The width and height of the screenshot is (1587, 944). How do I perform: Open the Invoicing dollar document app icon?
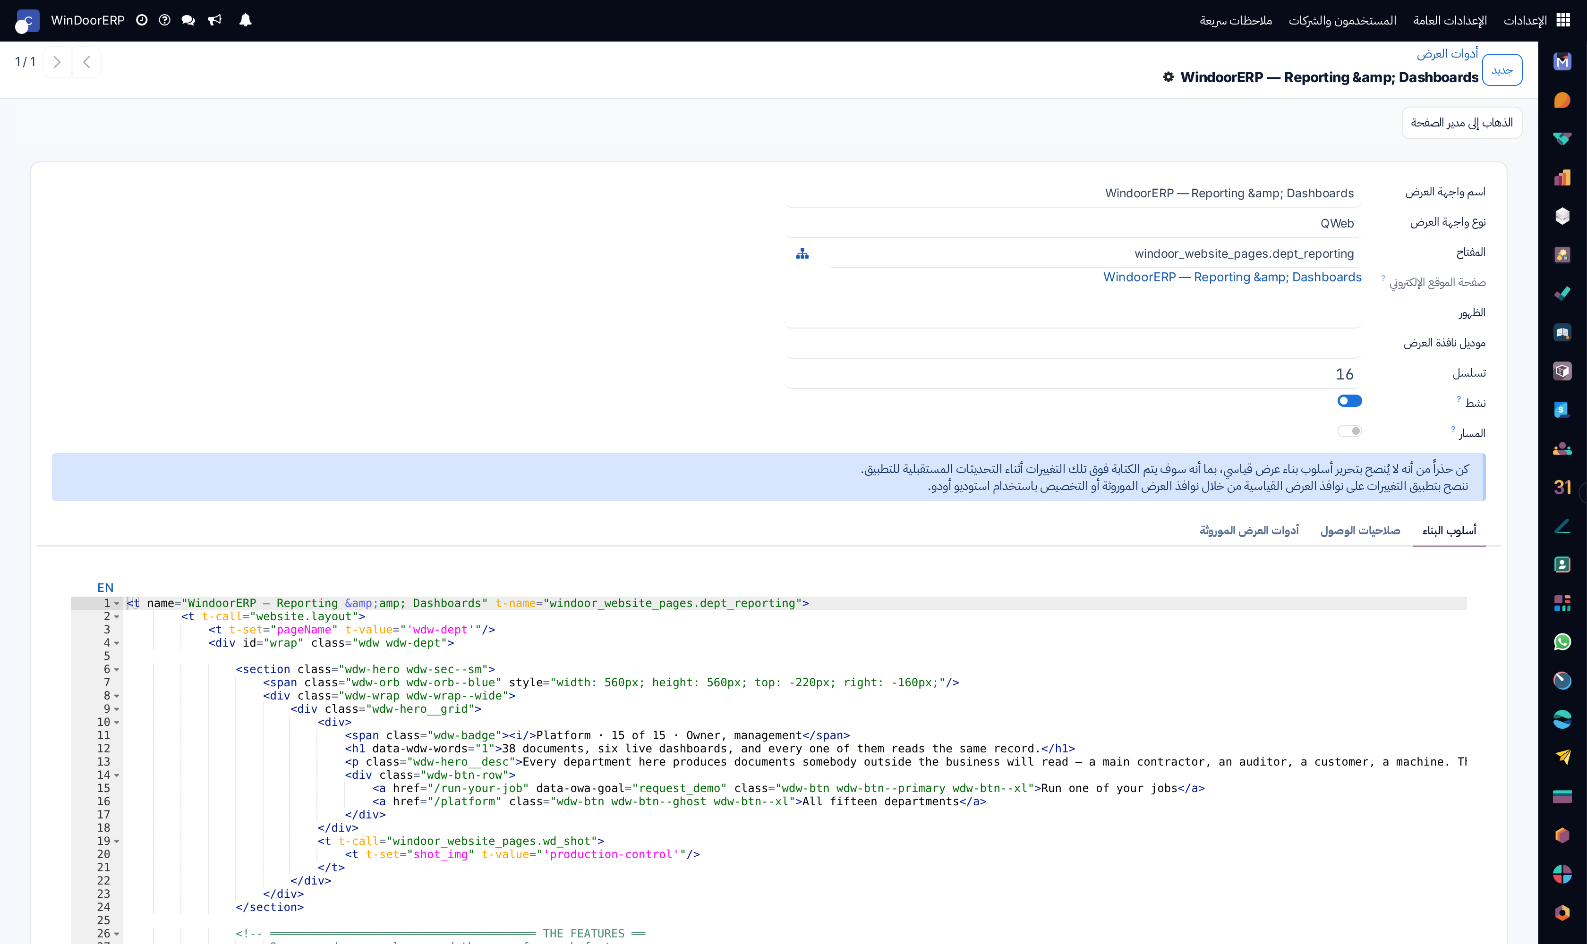tap(1562, 410)
